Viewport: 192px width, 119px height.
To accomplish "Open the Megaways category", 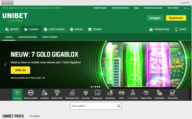I will [97, 95].
